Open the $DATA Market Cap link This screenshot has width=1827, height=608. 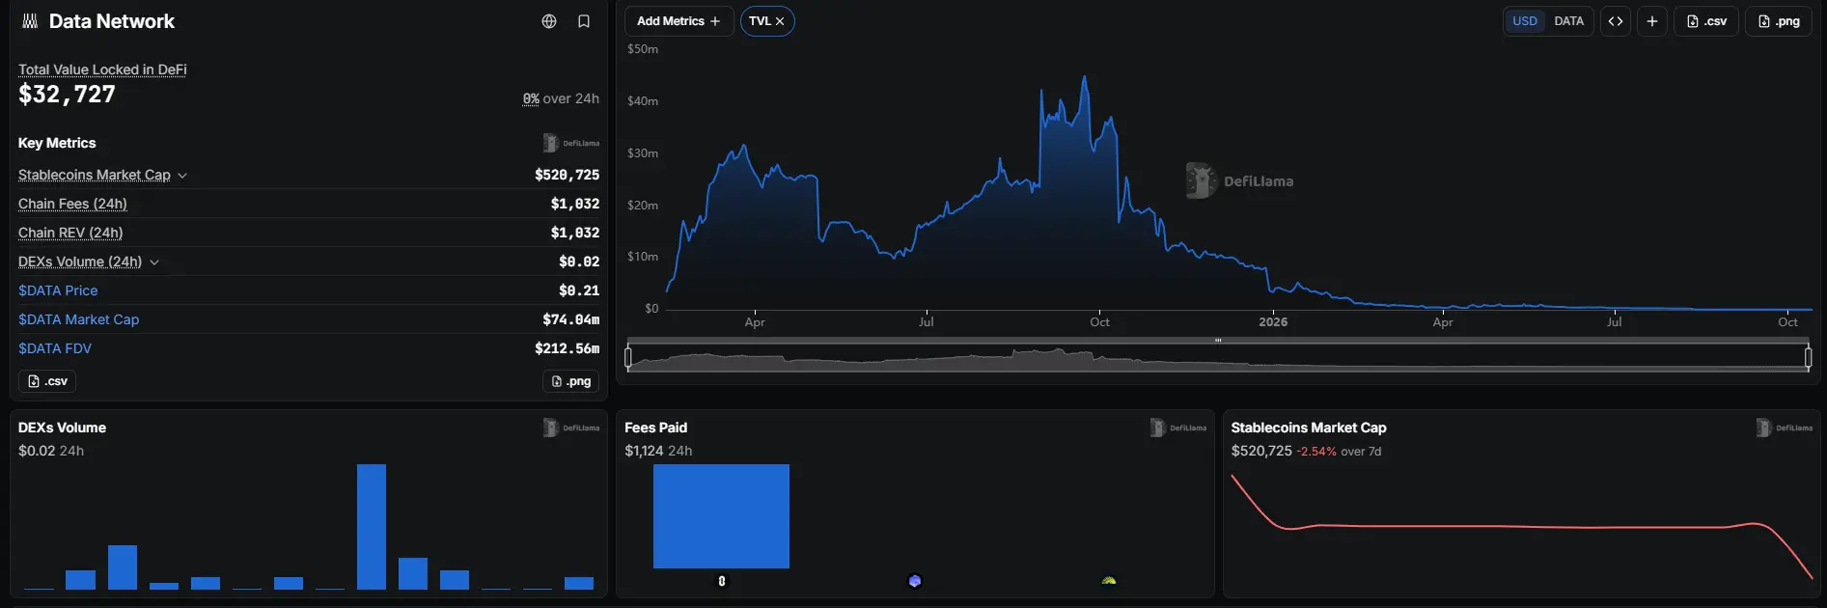pyautogui.click(x=78, y=319)
